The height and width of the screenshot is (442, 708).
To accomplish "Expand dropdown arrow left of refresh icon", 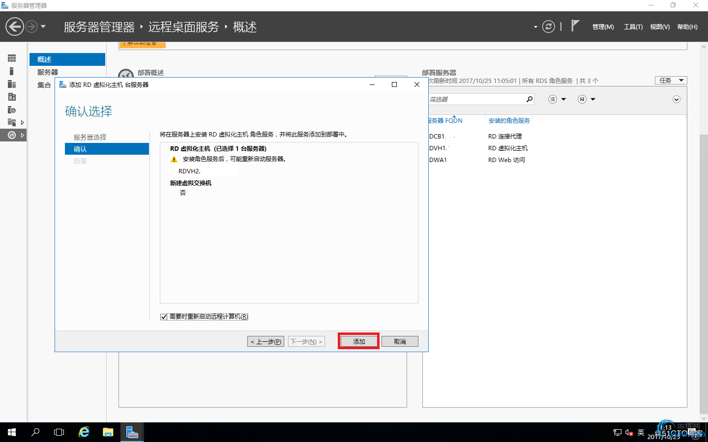I will (535, 27).
